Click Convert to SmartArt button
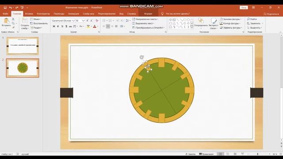The image size is (283, 159). (149, 27)
